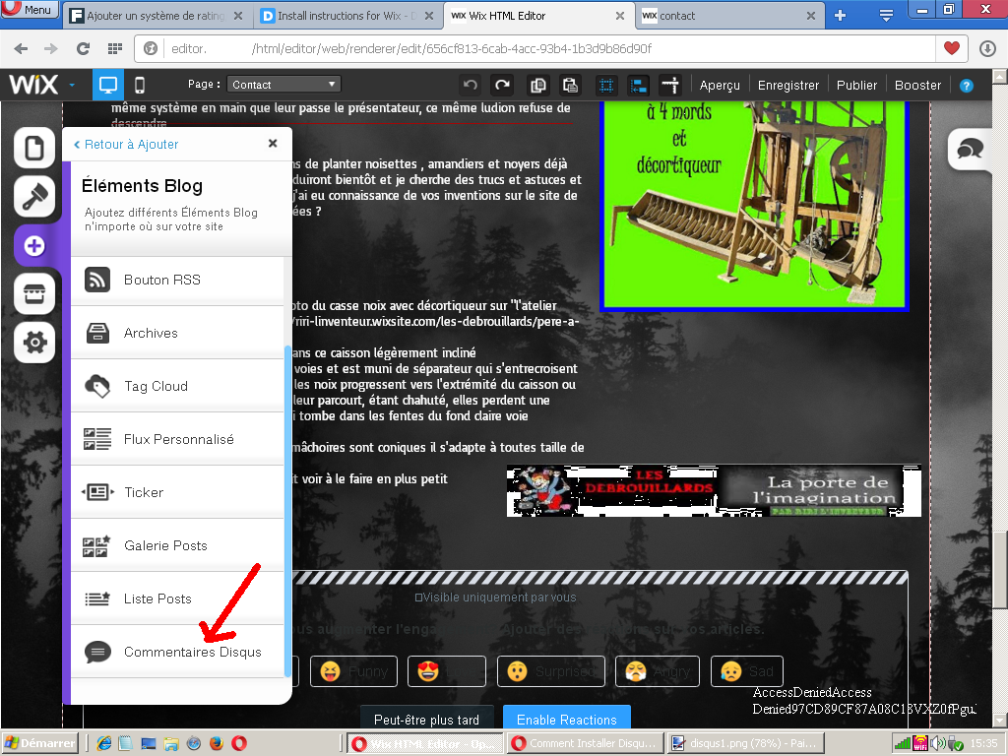The width and height of the screenshot is (1008, 756).
Task: Add Liste Posts element
Action: (x=177, y=598)
